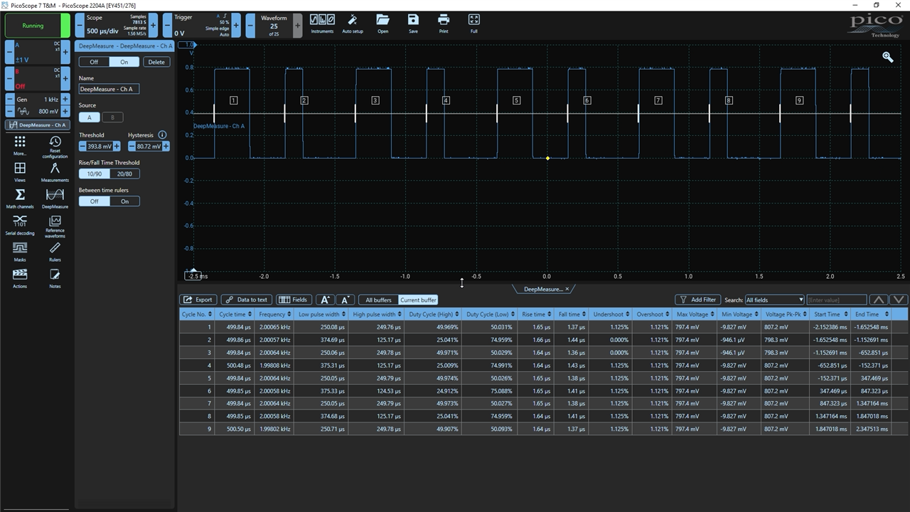Sort by Frequency column
The width and height of the screenshot is (910, 512).
click(274, 314)
